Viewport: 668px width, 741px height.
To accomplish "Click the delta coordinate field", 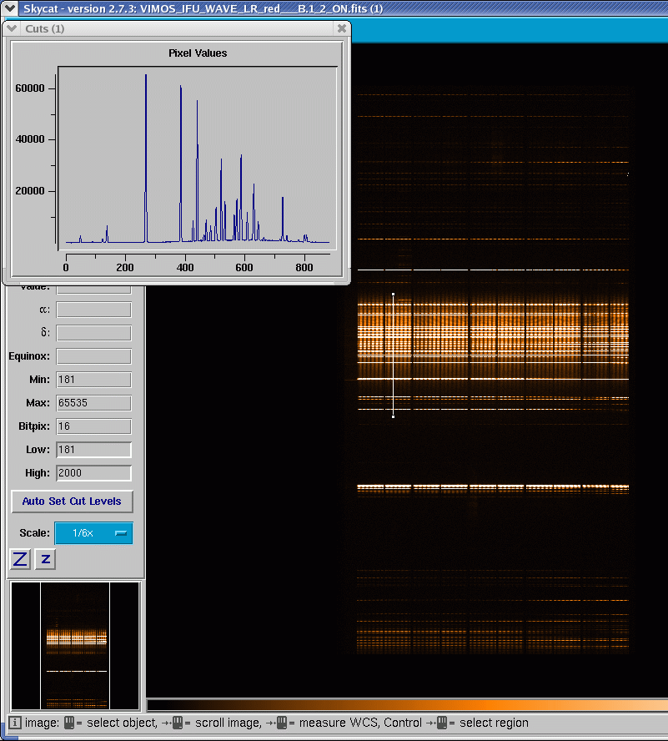I will pyautogui.click(x=93, y=333).
